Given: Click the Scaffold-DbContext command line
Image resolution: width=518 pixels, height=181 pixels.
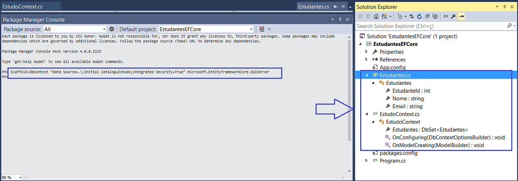Looking at the screenshot, I should pyautogui.click(x=140, y=72).
